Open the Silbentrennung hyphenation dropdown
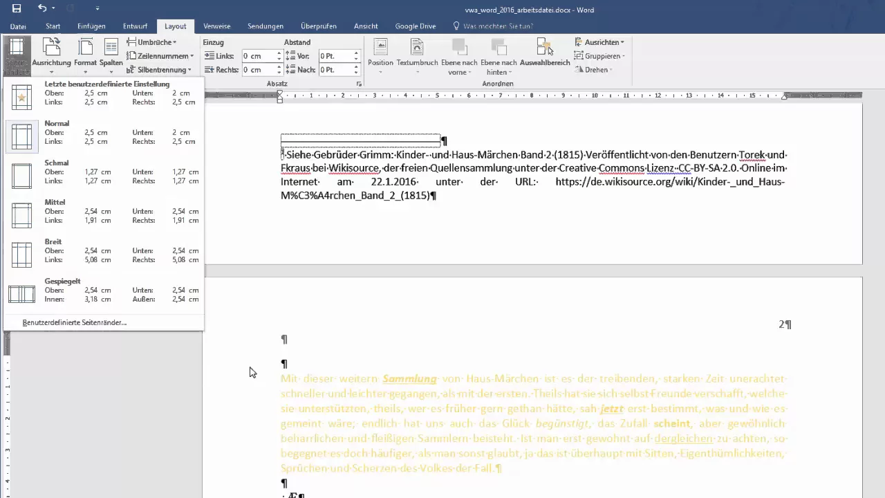This screenshot has width=885, height=498. 160,70
